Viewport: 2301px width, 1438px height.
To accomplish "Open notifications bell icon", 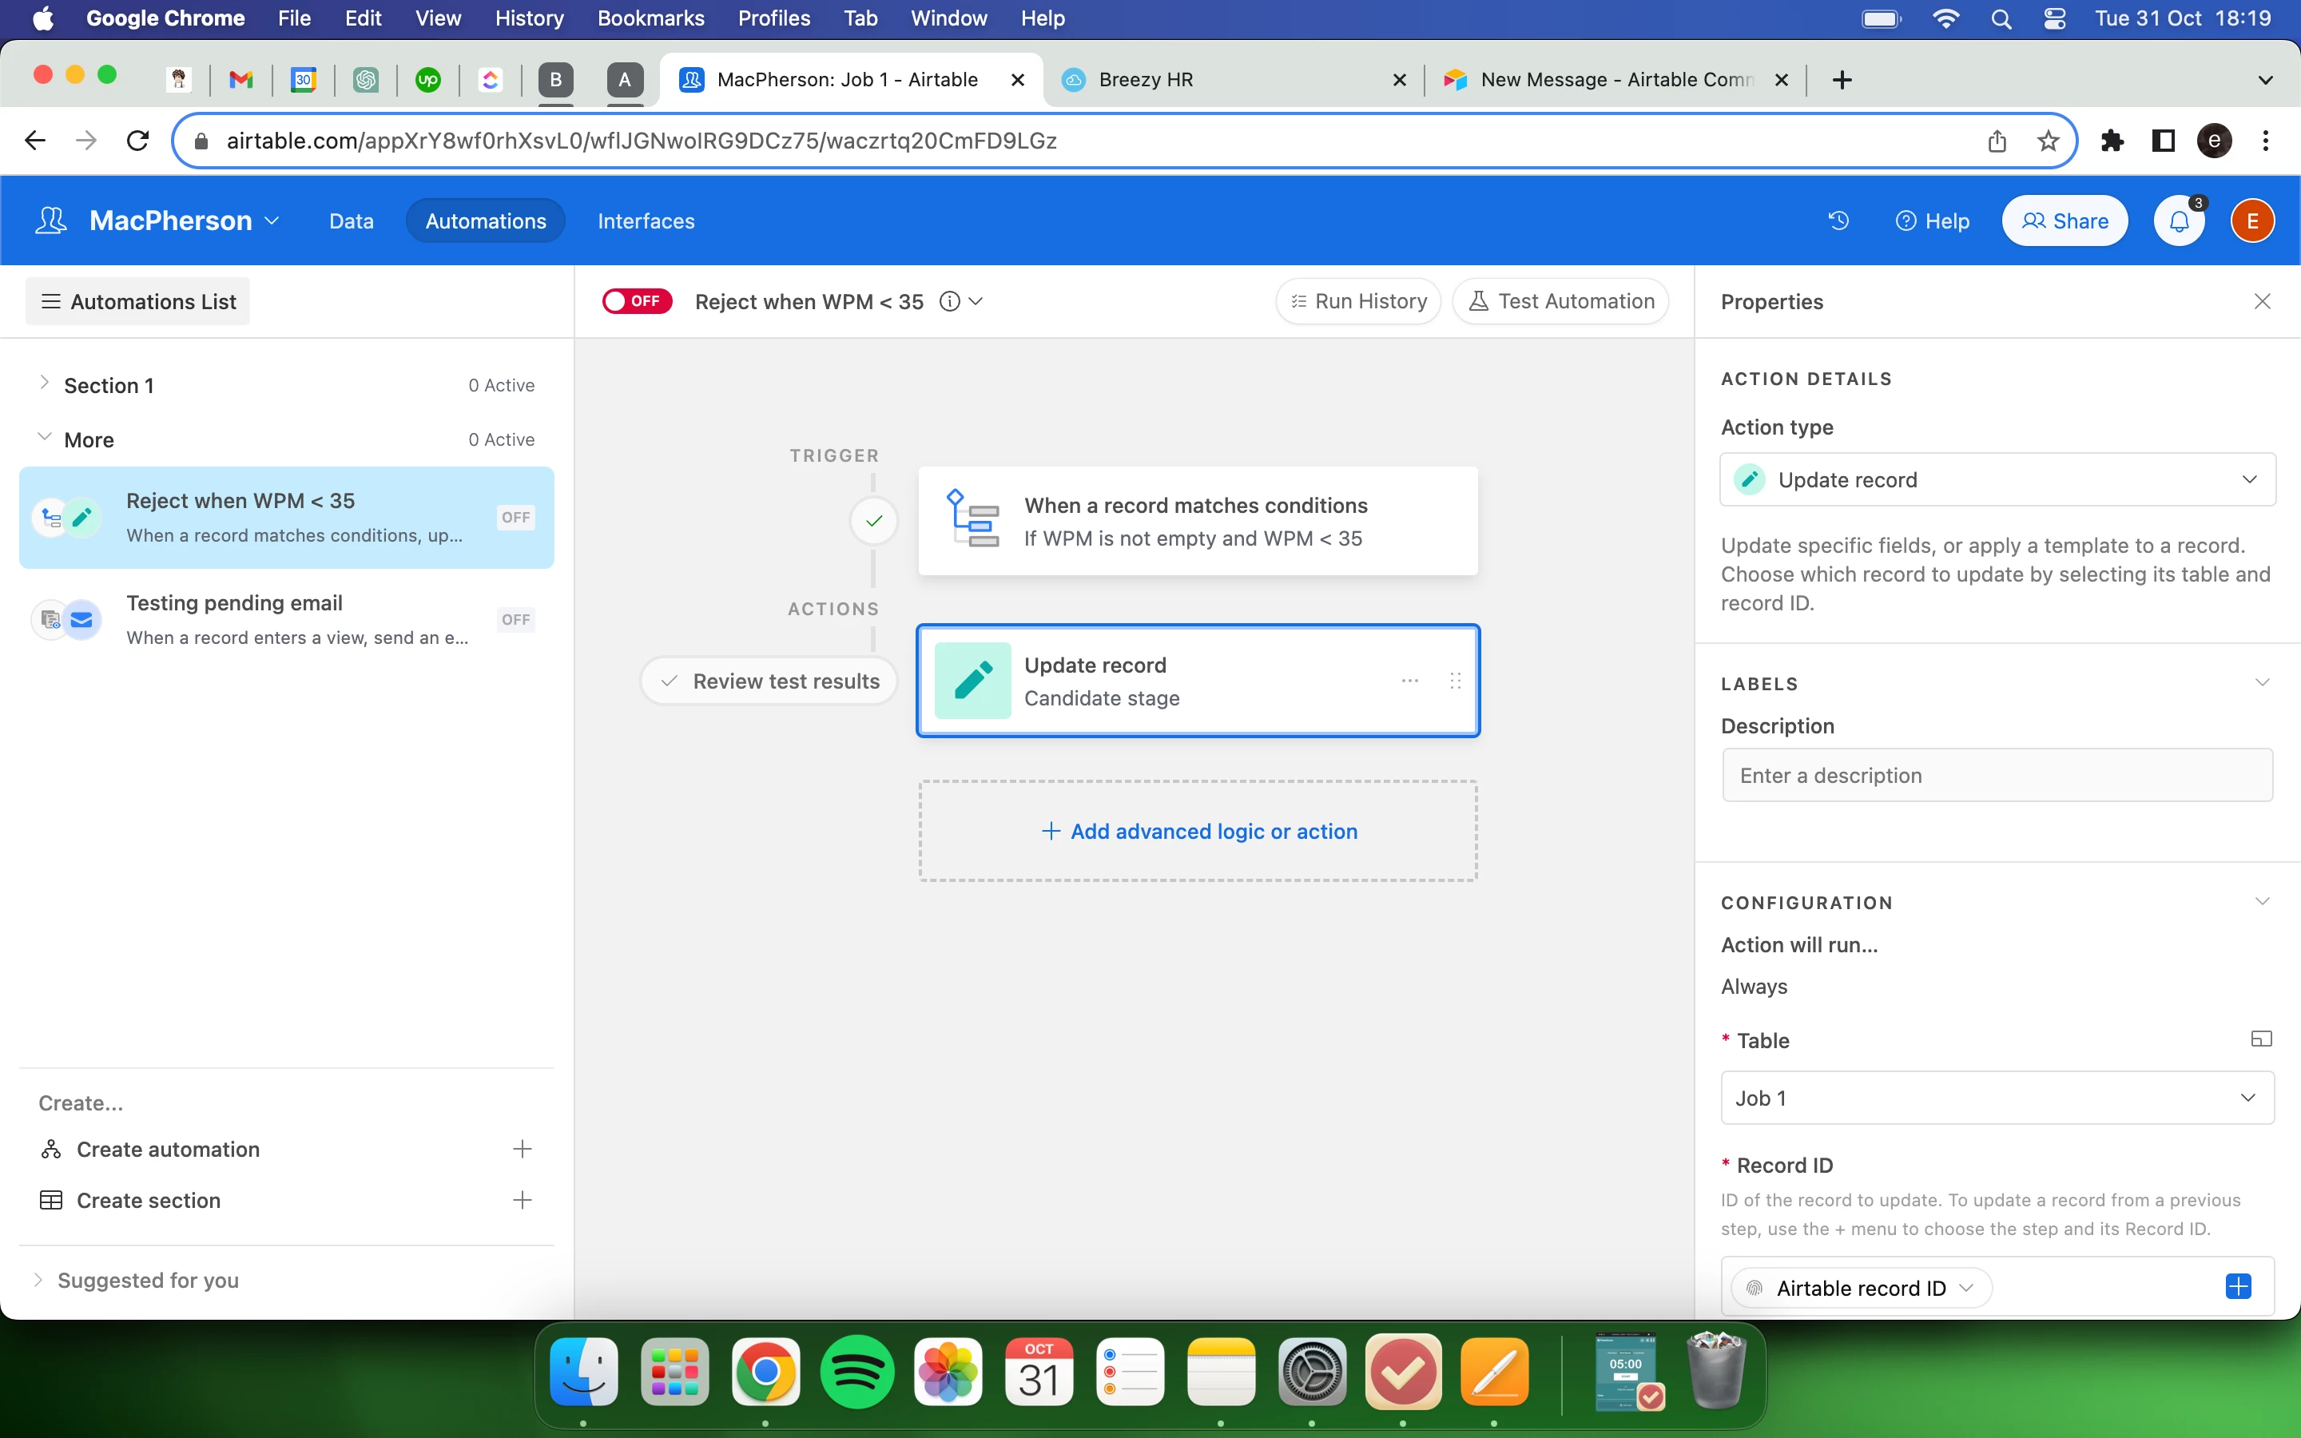I will click(2178, 220).
